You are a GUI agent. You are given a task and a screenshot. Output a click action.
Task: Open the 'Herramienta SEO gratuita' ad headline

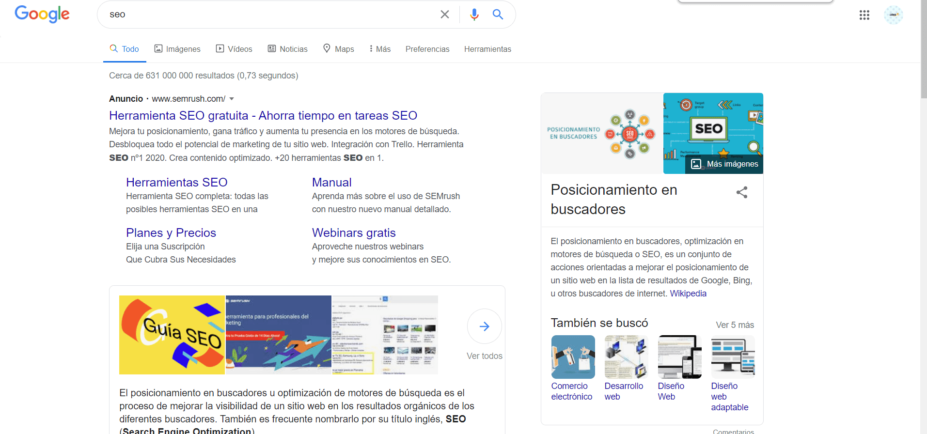pyautogui.click(x=263, y=115)
